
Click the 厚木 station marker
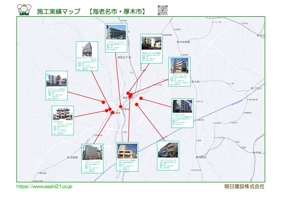(123, 109)
